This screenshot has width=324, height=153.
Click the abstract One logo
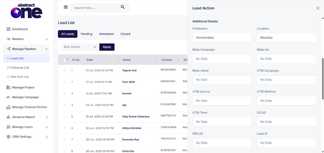pyautogui.click(x=27, y=11)
